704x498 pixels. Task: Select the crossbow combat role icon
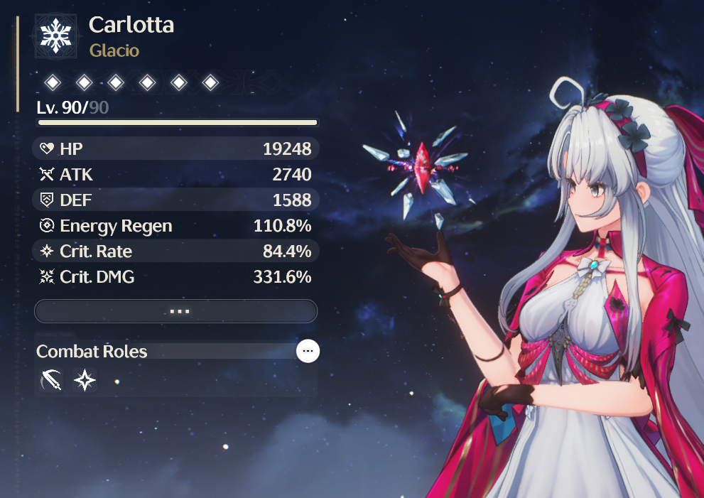click(x=50, y=380)
